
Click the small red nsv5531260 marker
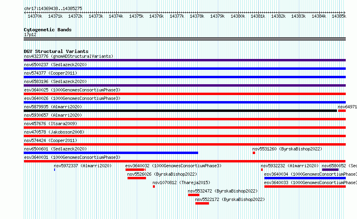click(x=254, y=153)
